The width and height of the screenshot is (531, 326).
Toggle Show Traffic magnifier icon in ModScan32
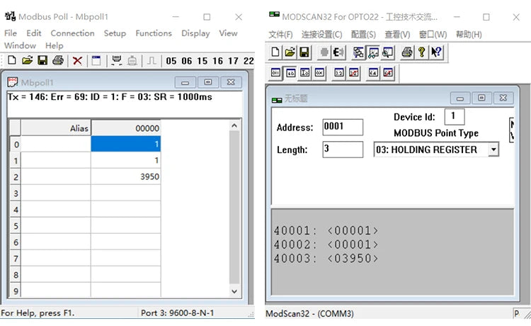click(388, 52)
